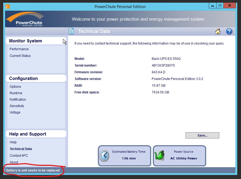
Task: Open the About page
Action: [14, 162]
